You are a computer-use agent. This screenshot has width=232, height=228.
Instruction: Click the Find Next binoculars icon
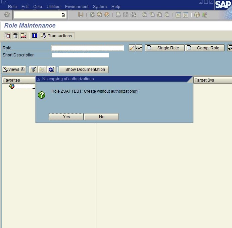[133, 15]
